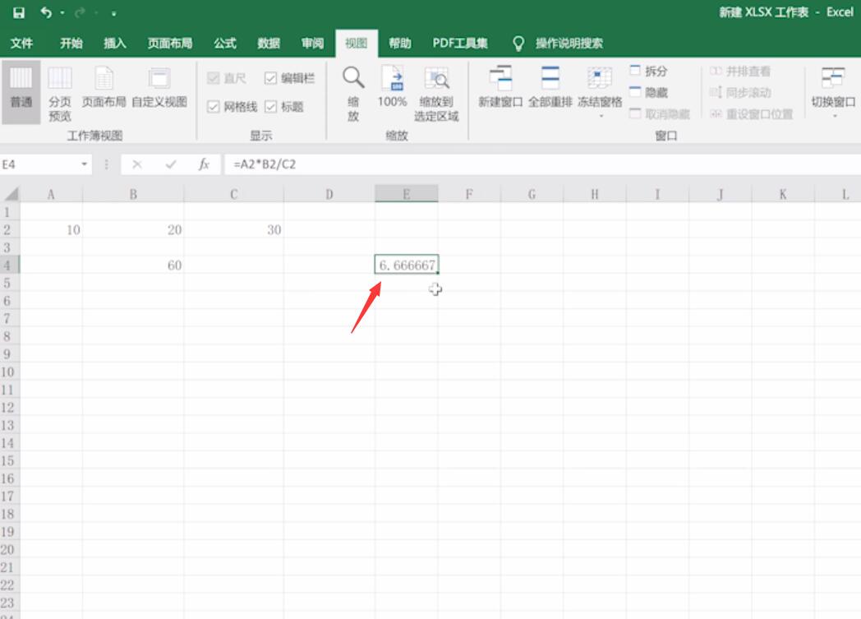Viewport: 861px width, 619px height.
Task: Switch to the 数据 ribbon tab
Action: tap(269, 44)
